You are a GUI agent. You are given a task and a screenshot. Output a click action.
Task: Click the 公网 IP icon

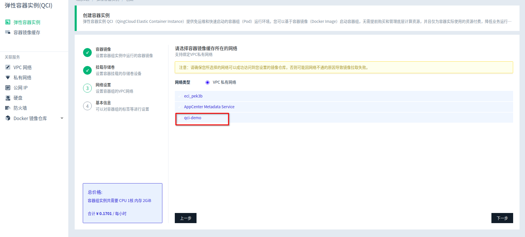tap(8, 88)
